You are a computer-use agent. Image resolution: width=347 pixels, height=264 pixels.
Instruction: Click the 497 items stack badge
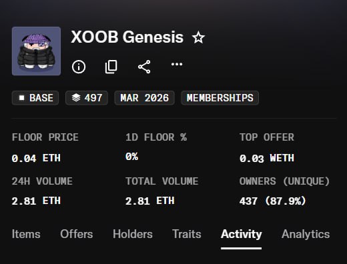click(87, 98)
